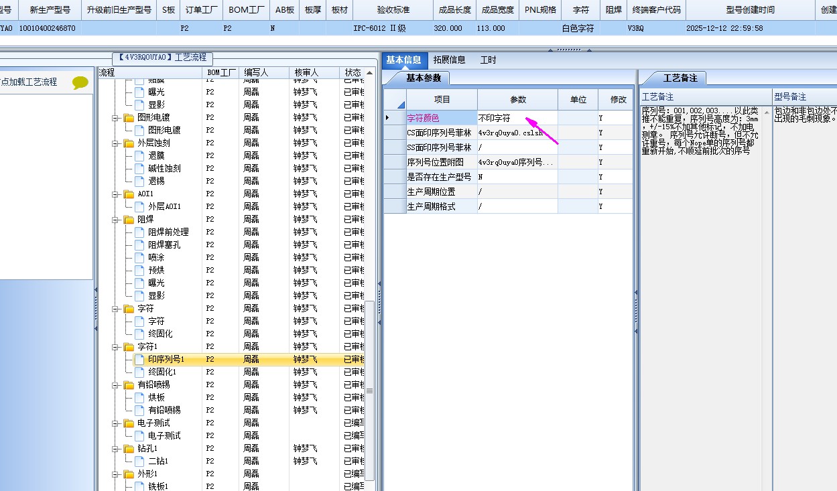The height and width of the screenshot is (491, 837).
Task: Click the document icon of the 预烘 step
Action: coord(139,270)
